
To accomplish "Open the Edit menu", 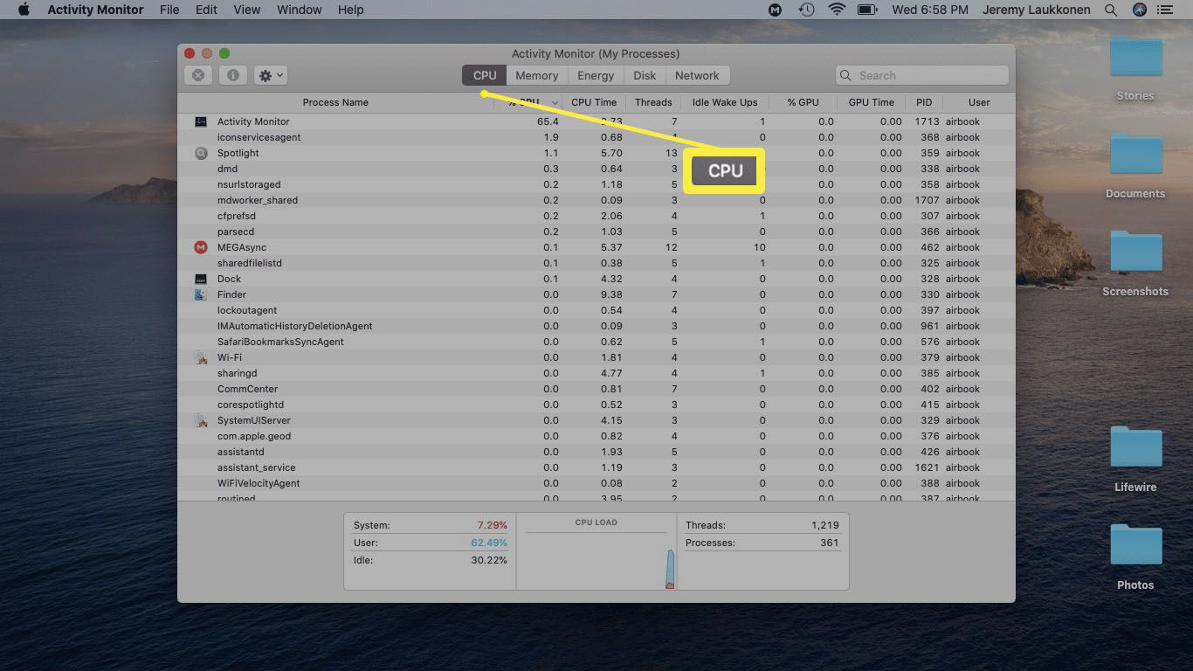I will tap(207, 10).
